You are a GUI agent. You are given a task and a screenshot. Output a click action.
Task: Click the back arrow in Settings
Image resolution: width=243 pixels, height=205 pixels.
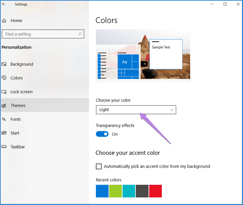[x=4, y=4]
